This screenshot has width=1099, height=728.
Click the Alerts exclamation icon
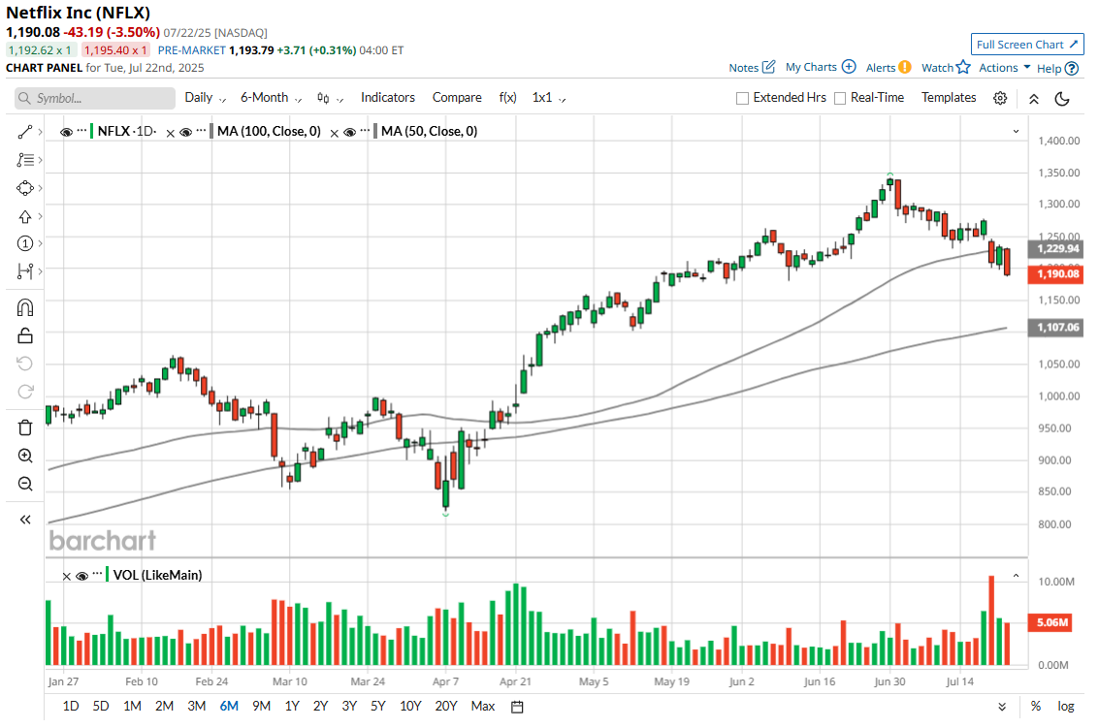click(905, 67)
